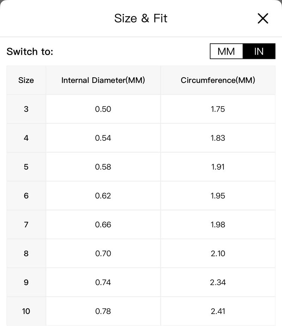Close the Size & Fit dialog

click(x=263, y=18)
